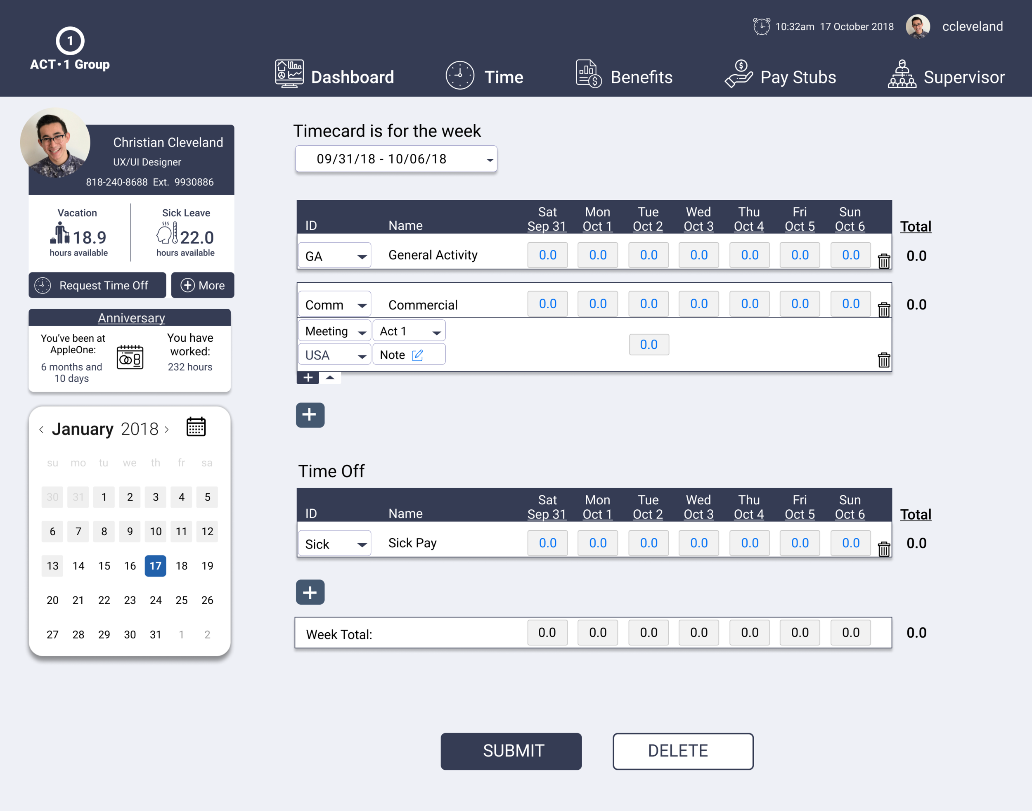Go to next month in calendar
Screen dimensions: 1032x811
pos(167,430)
